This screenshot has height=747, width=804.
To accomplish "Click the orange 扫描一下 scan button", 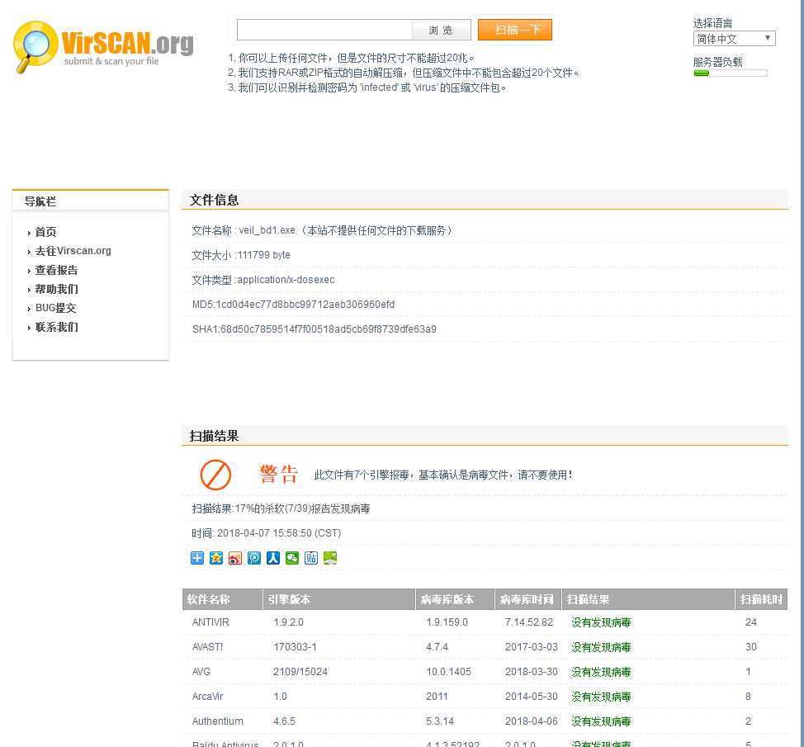I will pyautogui.click(x=515, y=30).
